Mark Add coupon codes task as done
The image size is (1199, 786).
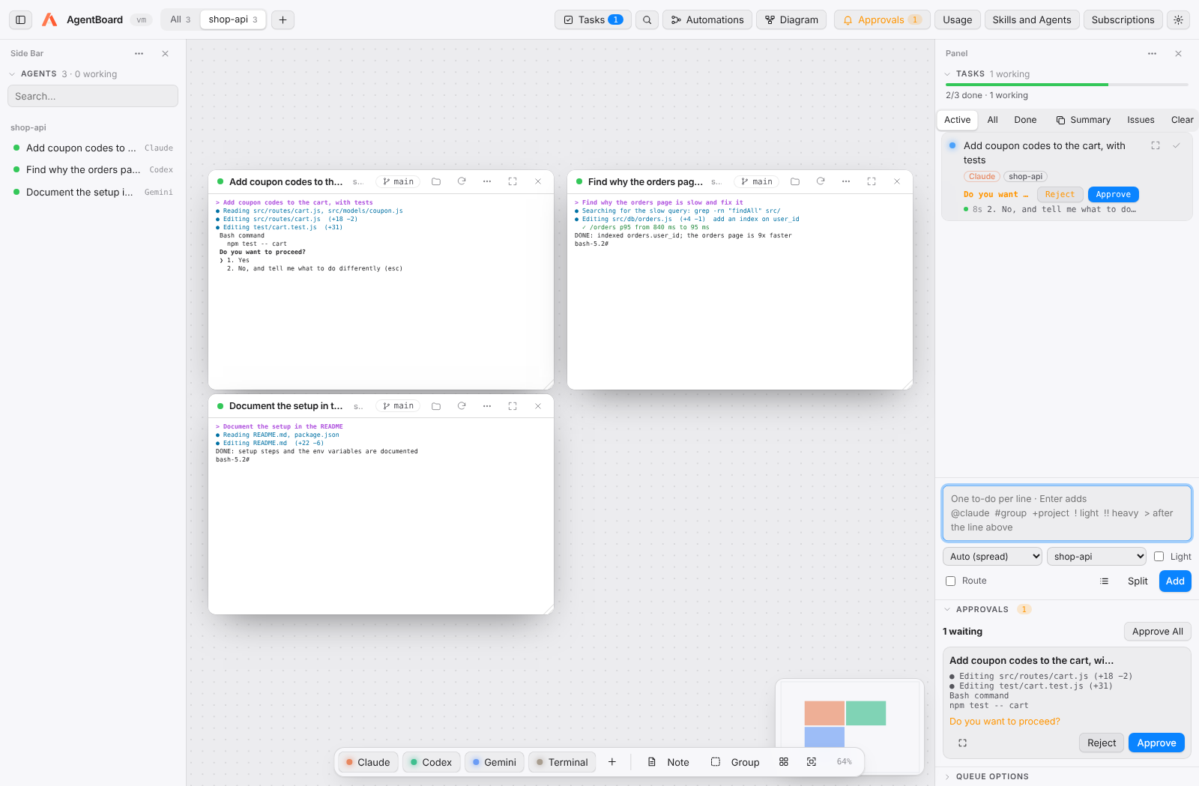pos(1177,145)
